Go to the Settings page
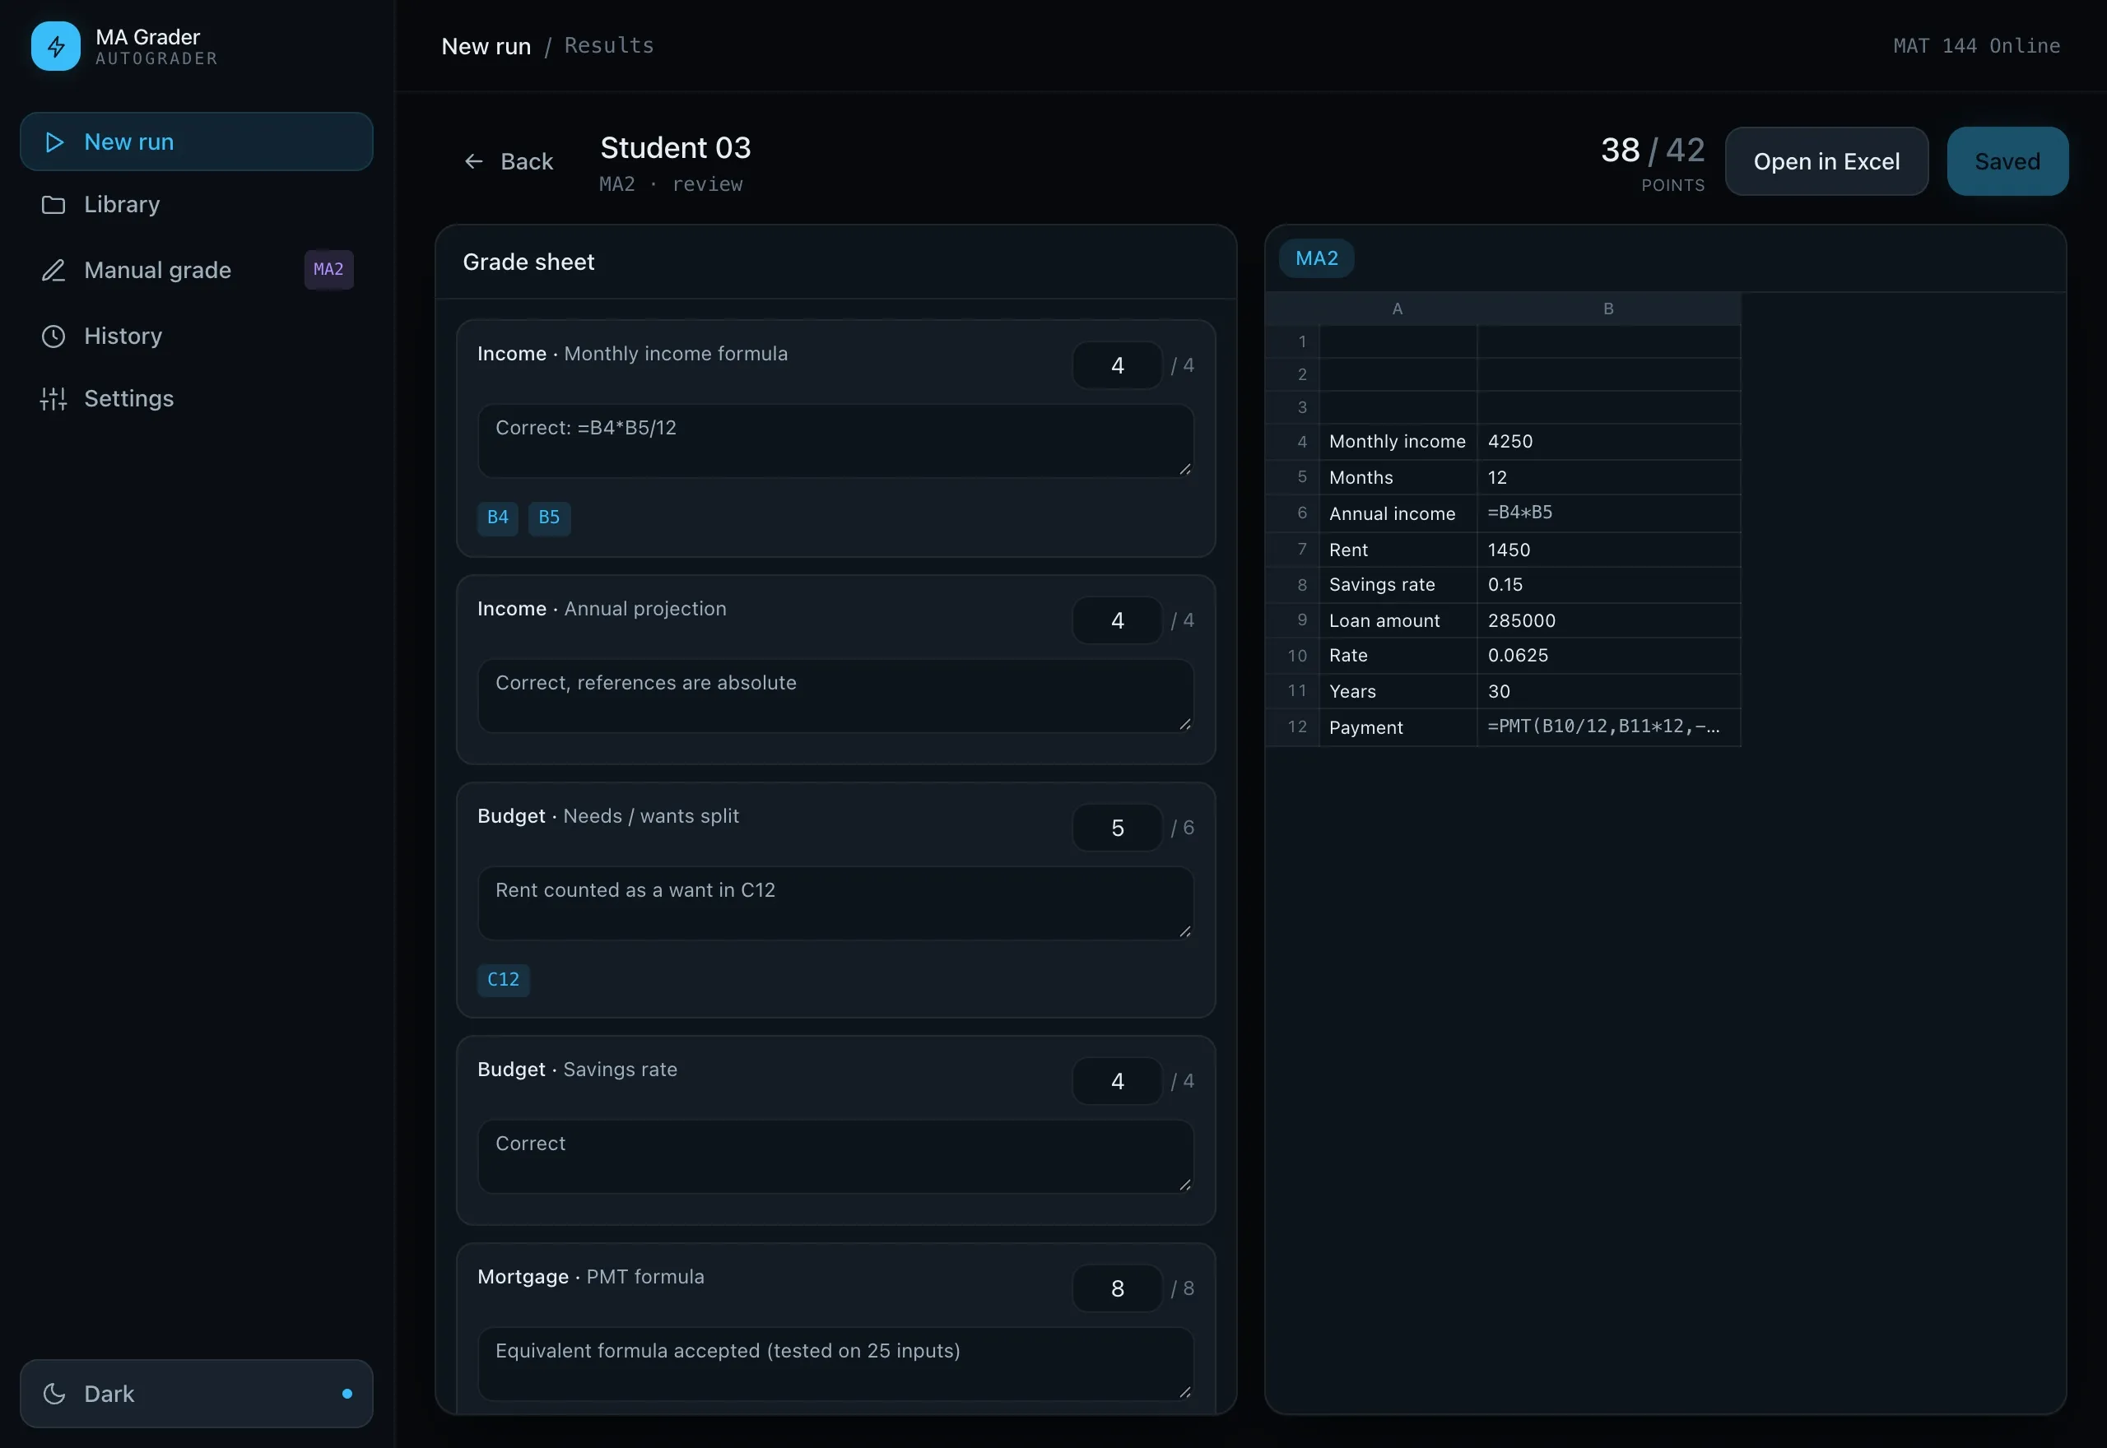The width and height of the screenshot is (2107, 1448). 196,399
